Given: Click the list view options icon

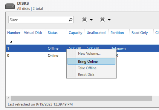Looking at the screenshot, I should pyautogui.click(x=85, y=20).
